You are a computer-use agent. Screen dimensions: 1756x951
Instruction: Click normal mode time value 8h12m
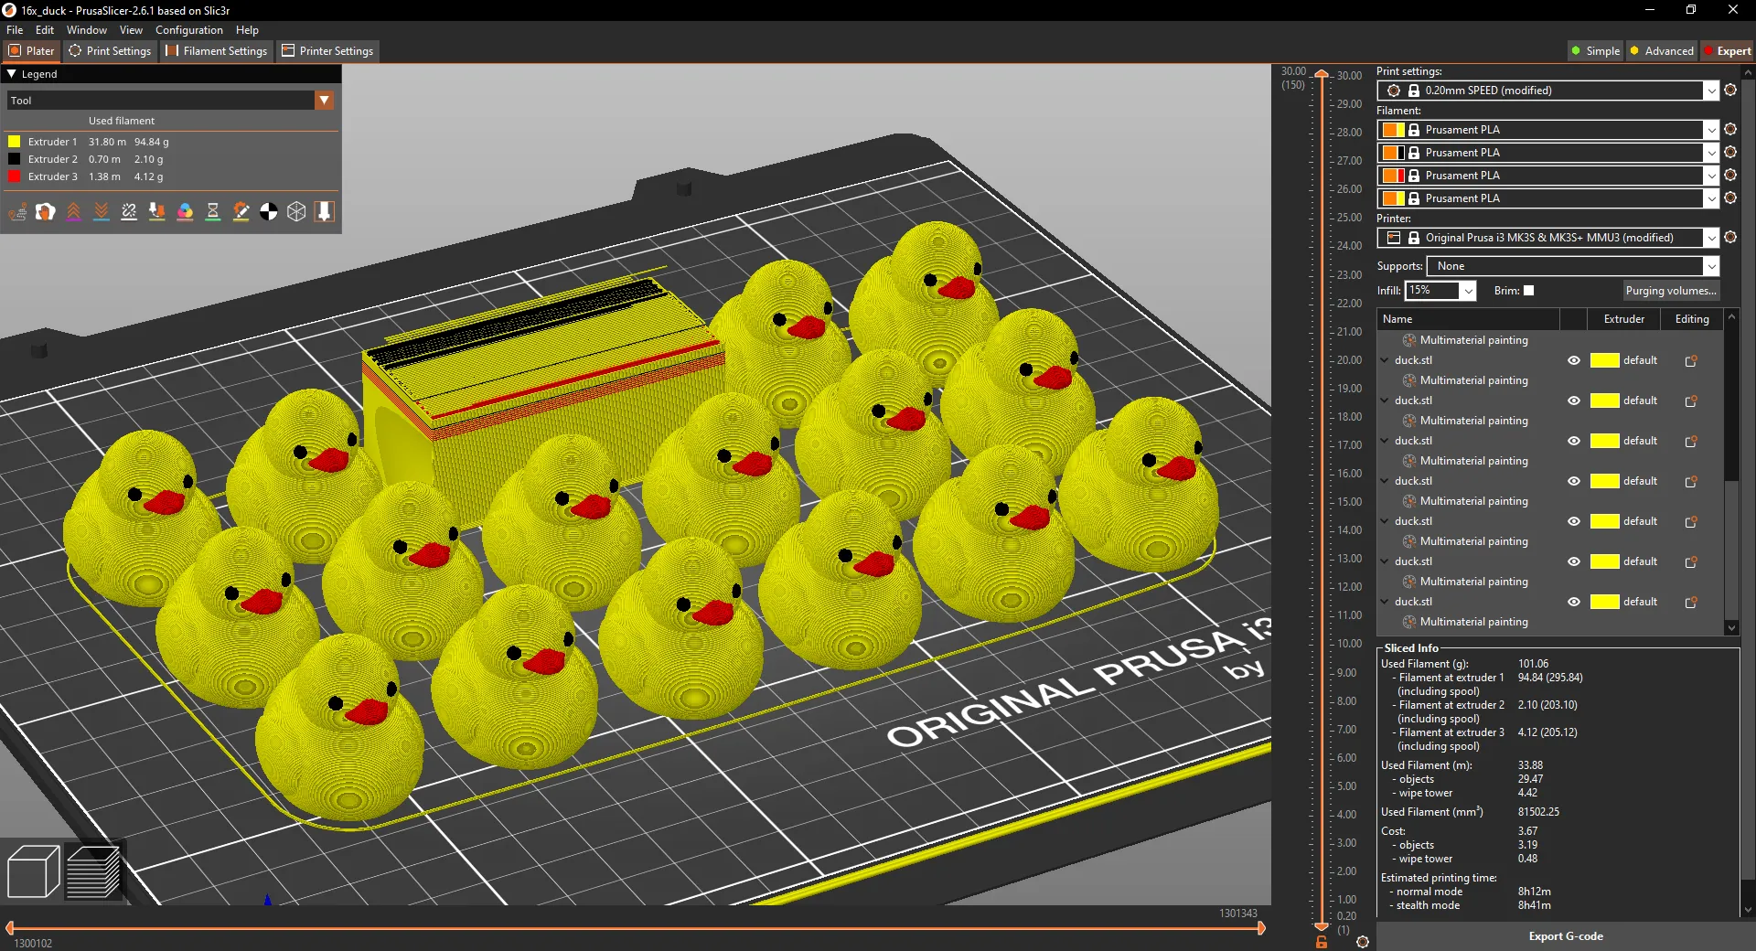(1535, 892)
